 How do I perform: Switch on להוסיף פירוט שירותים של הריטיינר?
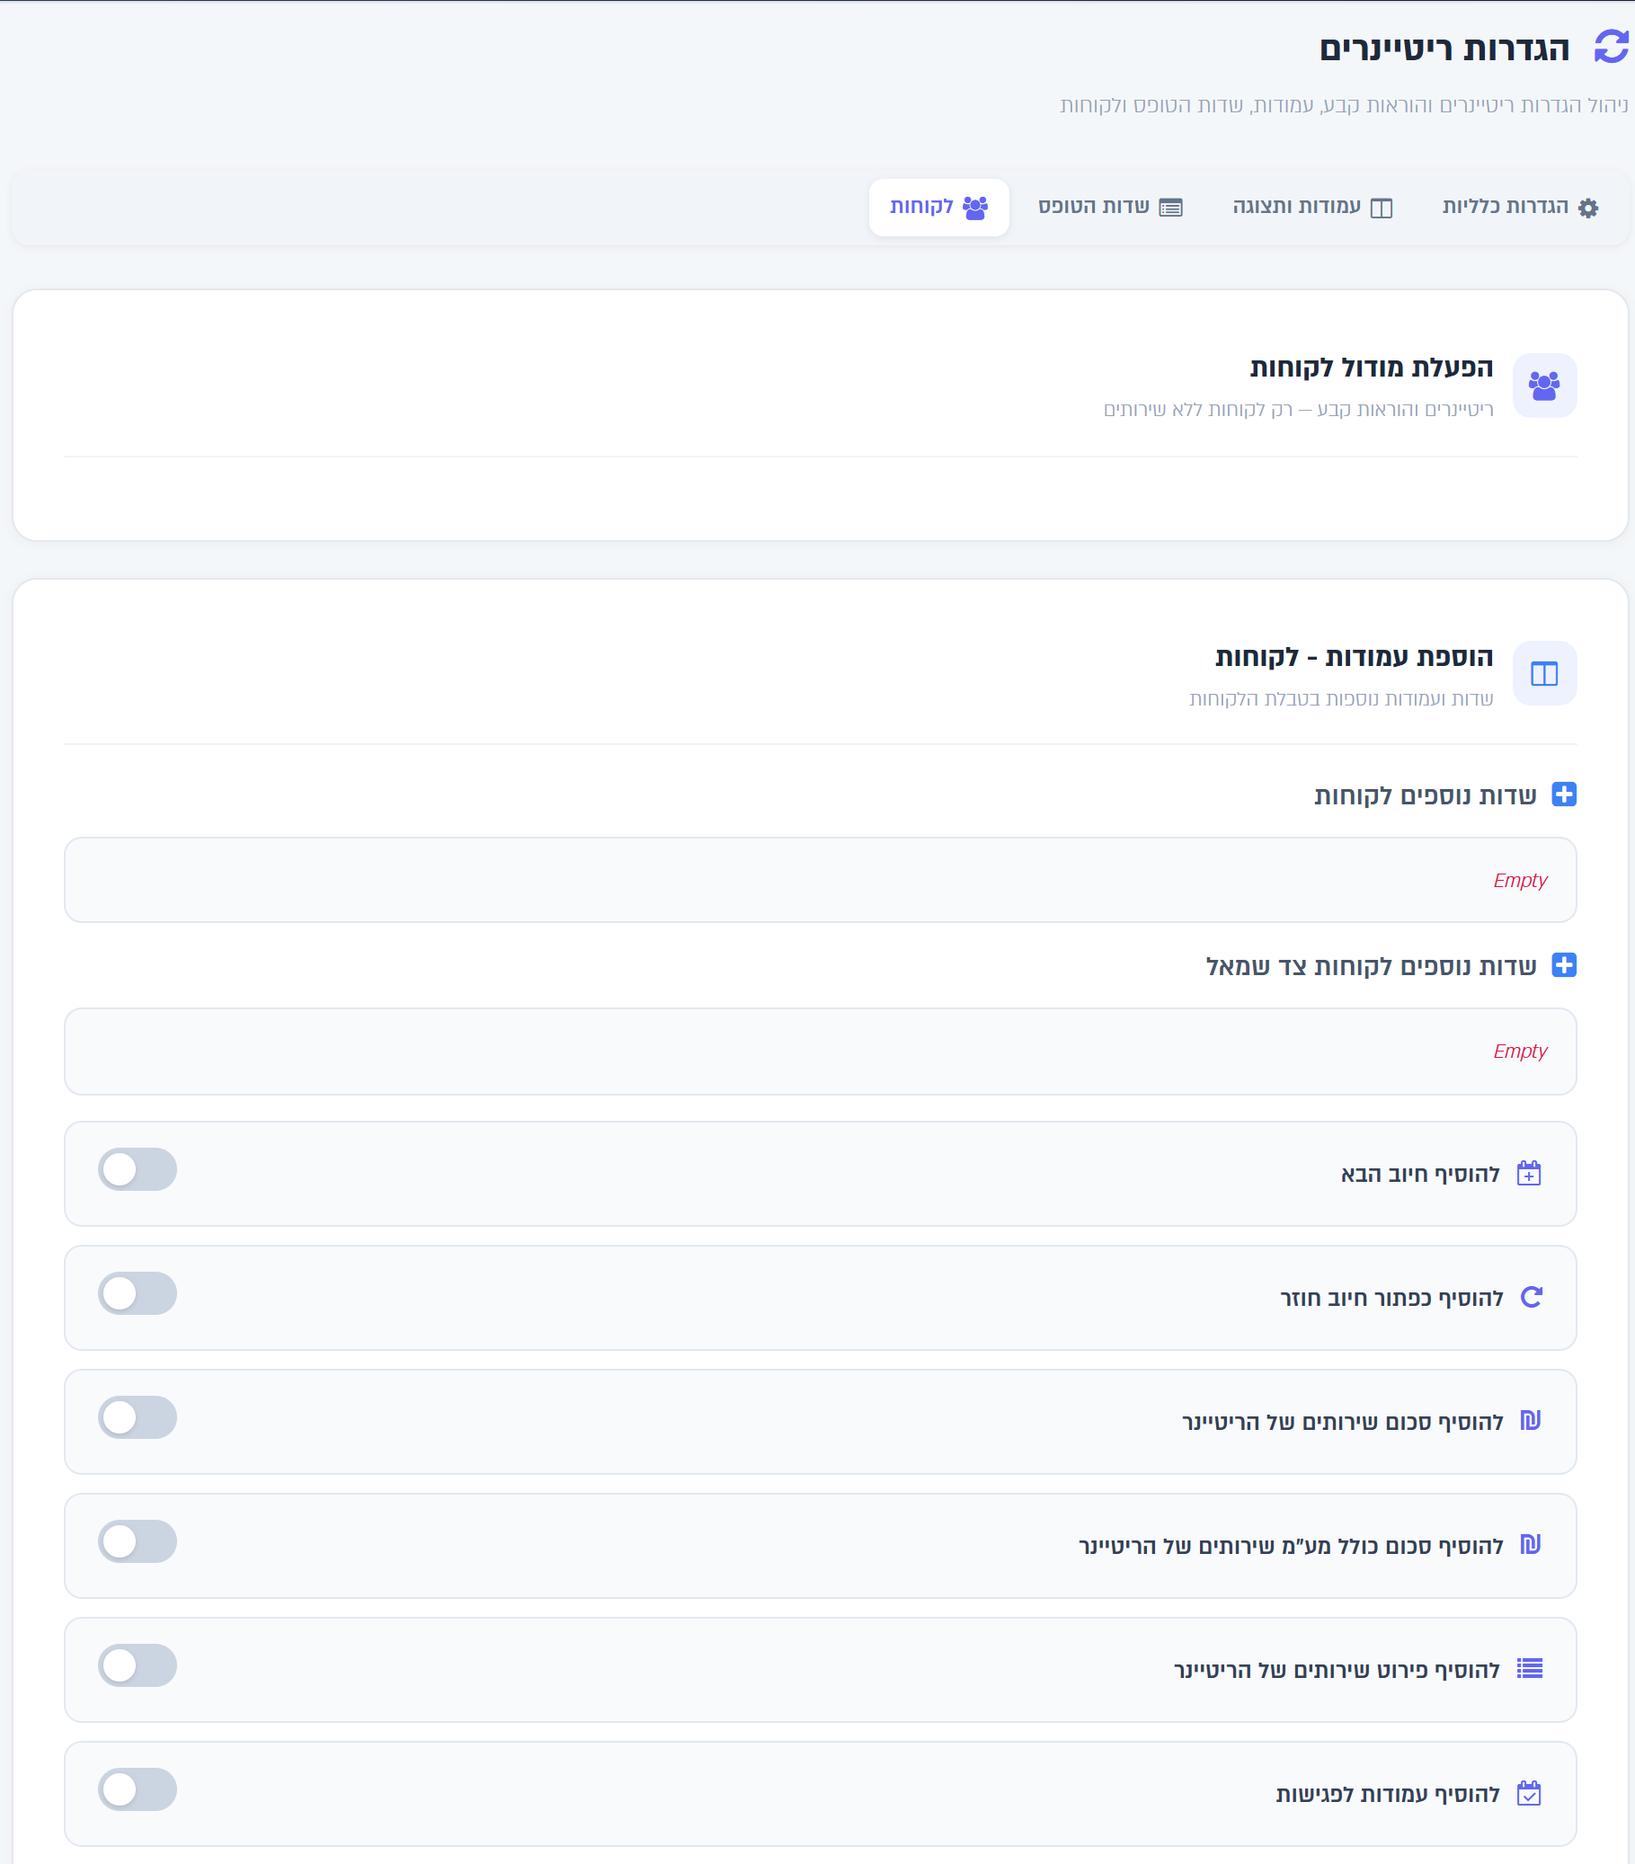click(138, 1665)
